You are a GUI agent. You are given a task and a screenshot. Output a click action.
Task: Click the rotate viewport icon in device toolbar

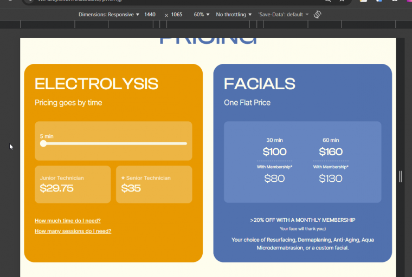318,15
